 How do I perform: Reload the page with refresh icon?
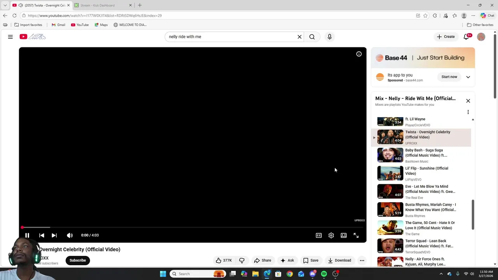(x=14, y=16)
